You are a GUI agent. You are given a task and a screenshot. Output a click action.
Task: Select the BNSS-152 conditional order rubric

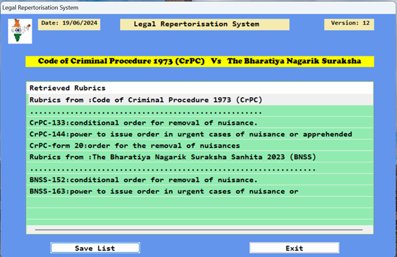click(x=200, y=179)
